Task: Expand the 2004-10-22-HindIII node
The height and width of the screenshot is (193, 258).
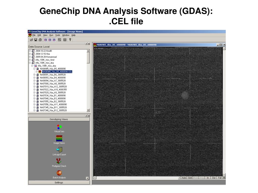Action: coord(30,51)
